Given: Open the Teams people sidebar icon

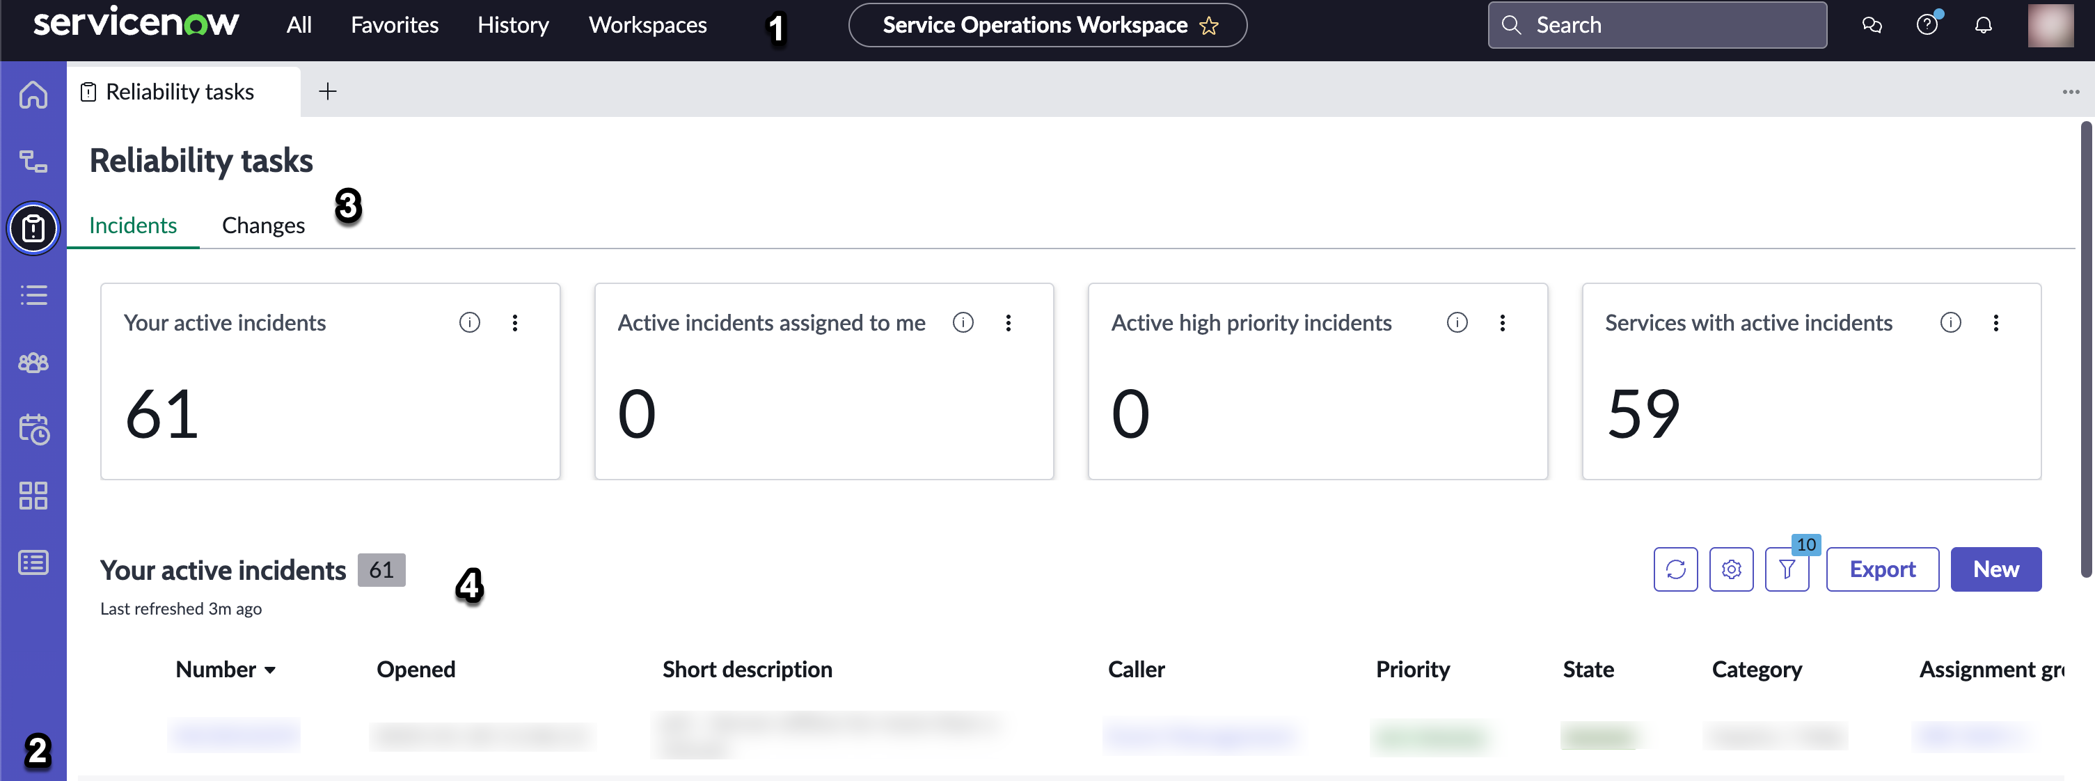Looking at the screenshot, I should pyautogui.click(x=33, y=362).
